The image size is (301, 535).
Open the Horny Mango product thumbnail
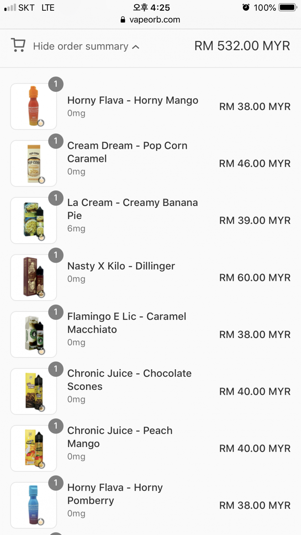click(33, 106)
